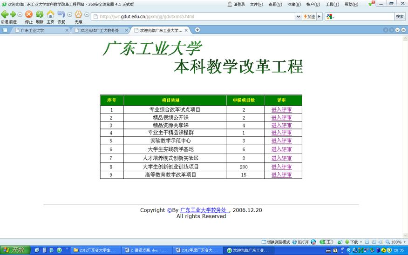This screenshot has height=255, width=408.
Task: Open the Windows 开始 Start menu
Action: tap(15, 250)
